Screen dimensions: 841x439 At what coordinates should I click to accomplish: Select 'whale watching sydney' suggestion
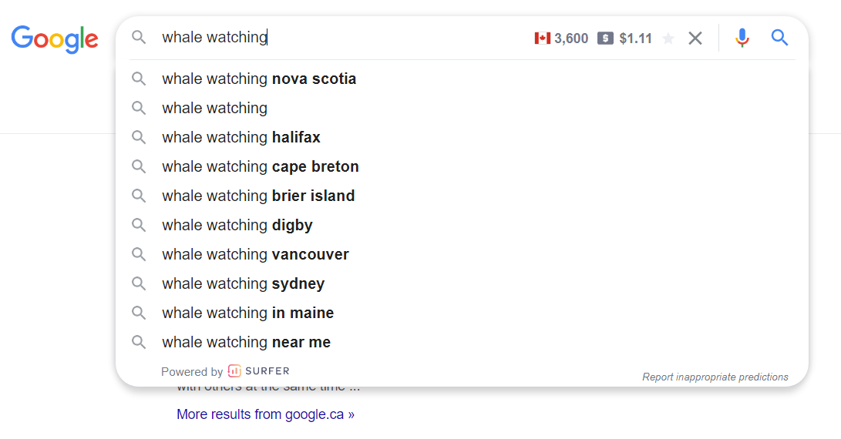click(x=243, y=283)
